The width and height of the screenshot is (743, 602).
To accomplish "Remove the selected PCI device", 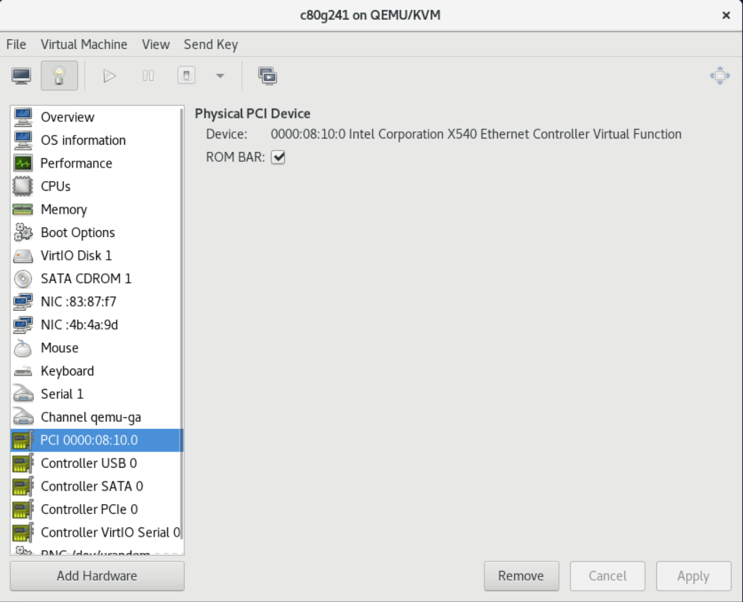I will click(x=521, y=576).
